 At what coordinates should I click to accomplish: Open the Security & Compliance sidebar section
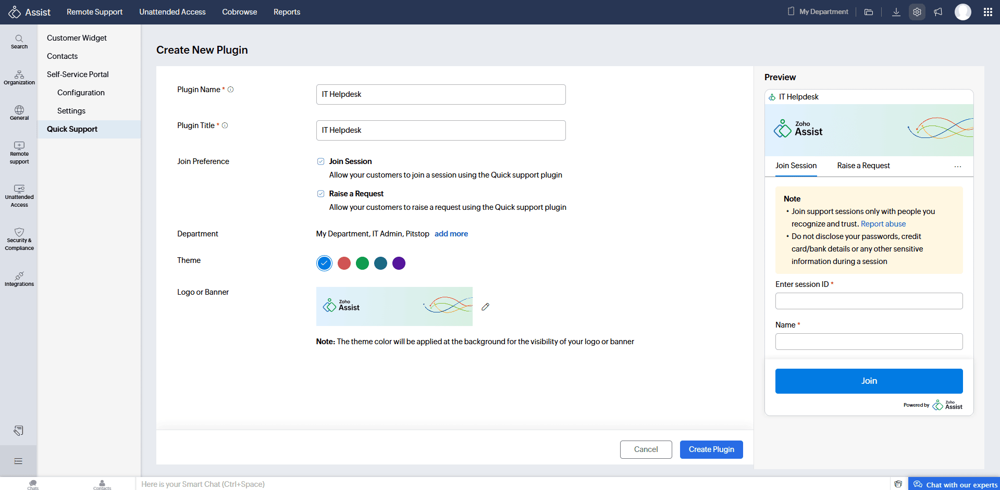[x=19, y=240]
